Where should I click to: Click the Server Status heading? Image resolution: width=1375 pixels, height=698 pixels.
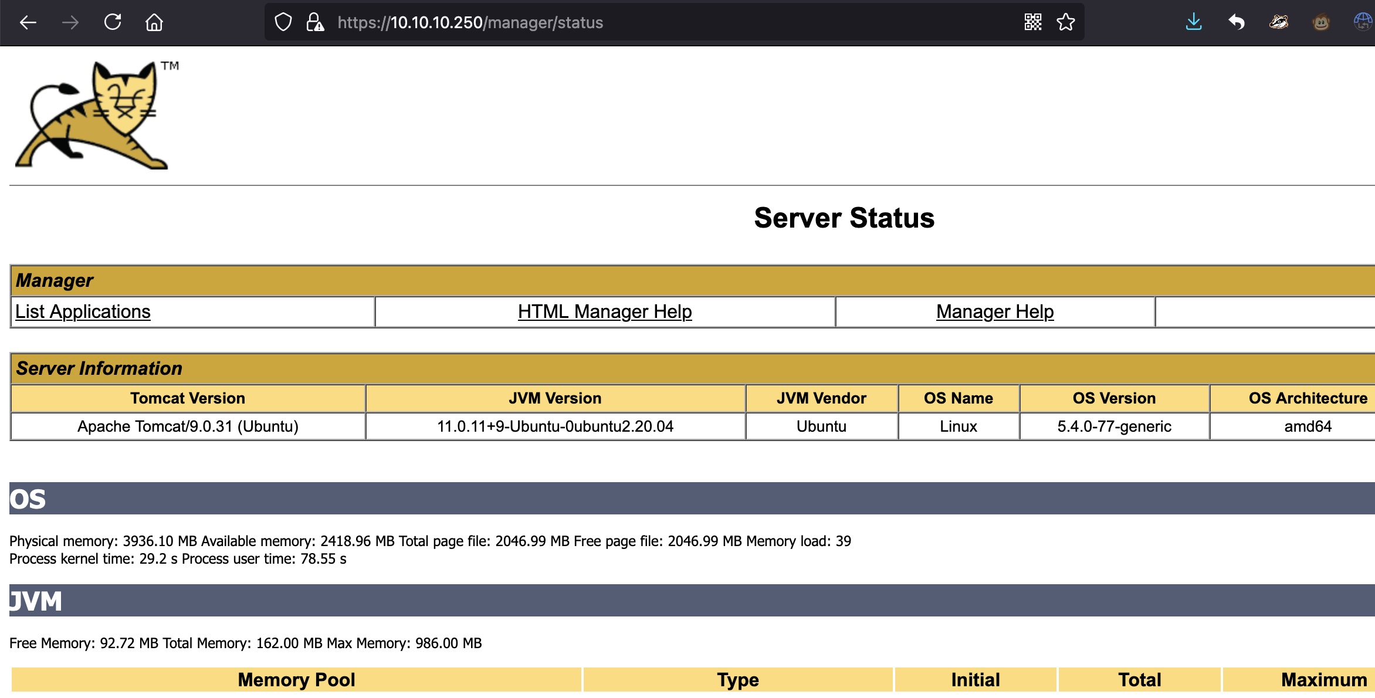pyautogui.click(x=844, y=218)
